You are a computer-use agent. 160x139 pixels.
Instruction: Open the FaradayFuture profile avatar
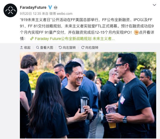click(10, 10)
